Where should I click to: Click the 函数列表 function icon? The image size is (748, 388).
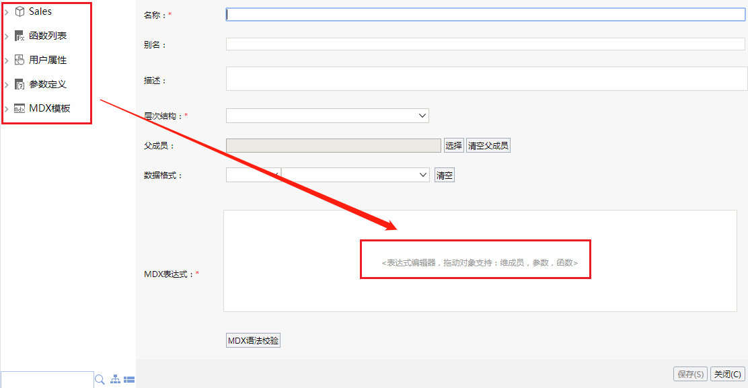coord(20,36)
